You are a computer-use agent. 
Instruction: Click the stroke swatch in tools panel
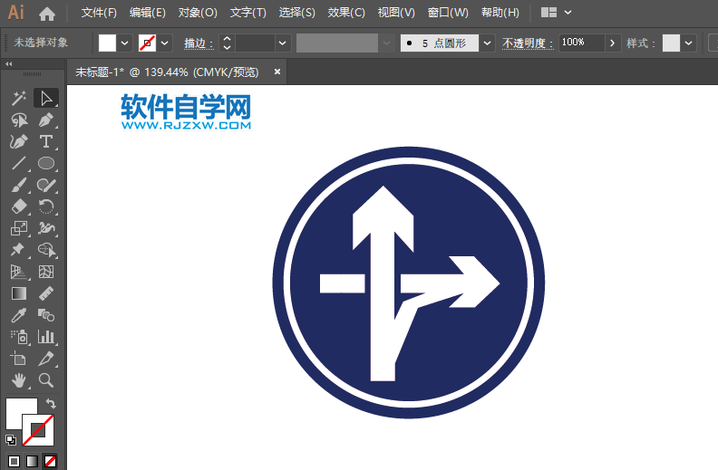[38, 430]
